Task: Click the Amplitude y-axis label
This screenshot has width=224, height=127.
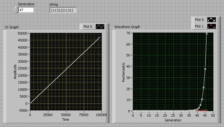Action: click(15, 72)
